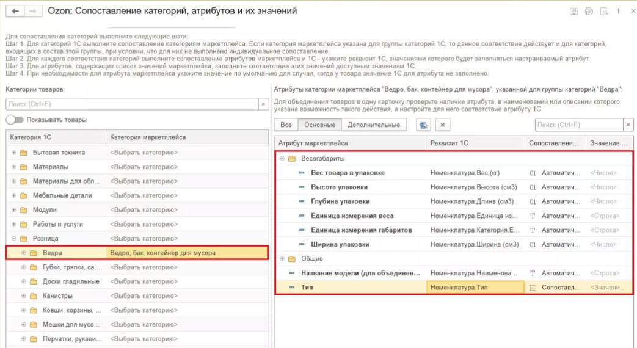Click the Реквизит 1С column header
Screen dimensions: 637x348
[475, 143]
